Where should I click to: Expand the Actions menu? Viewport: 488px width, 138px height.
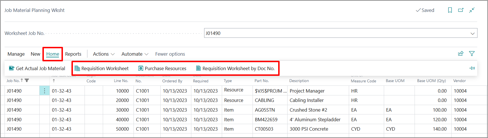[x=104, y=54]
